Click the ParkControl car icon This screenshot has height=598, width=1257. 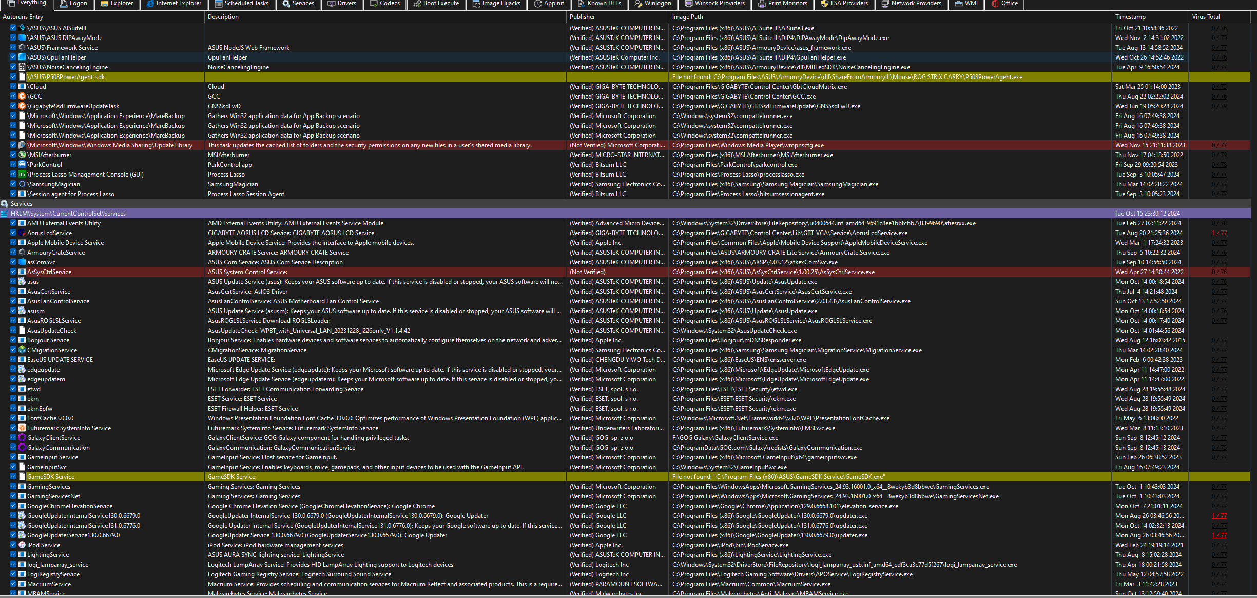point(22,165)
